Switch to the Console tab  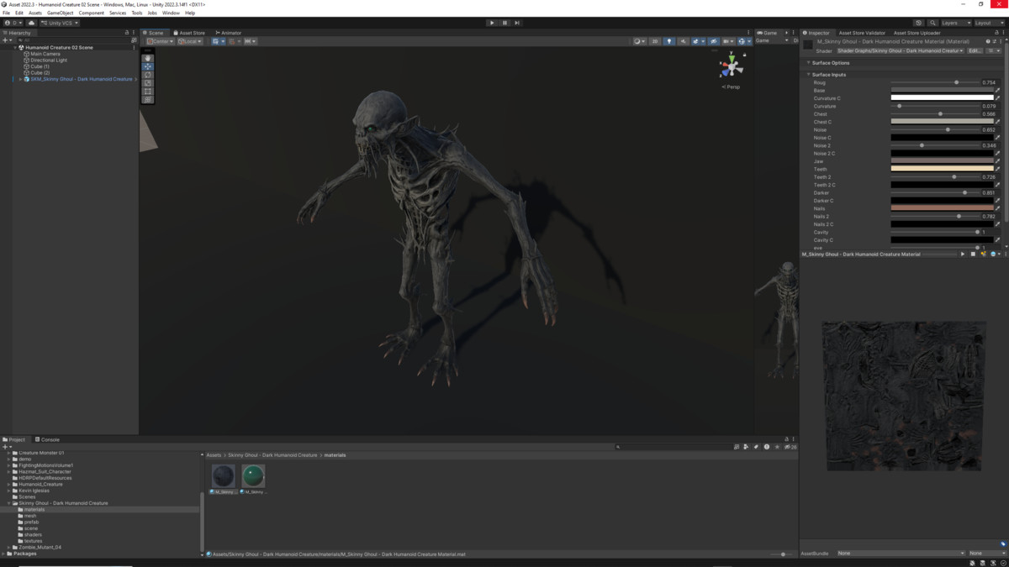[47, 439]
